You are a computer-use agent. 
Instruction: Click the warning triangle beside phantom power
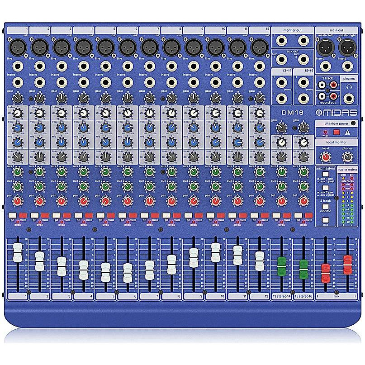(347, 132)
